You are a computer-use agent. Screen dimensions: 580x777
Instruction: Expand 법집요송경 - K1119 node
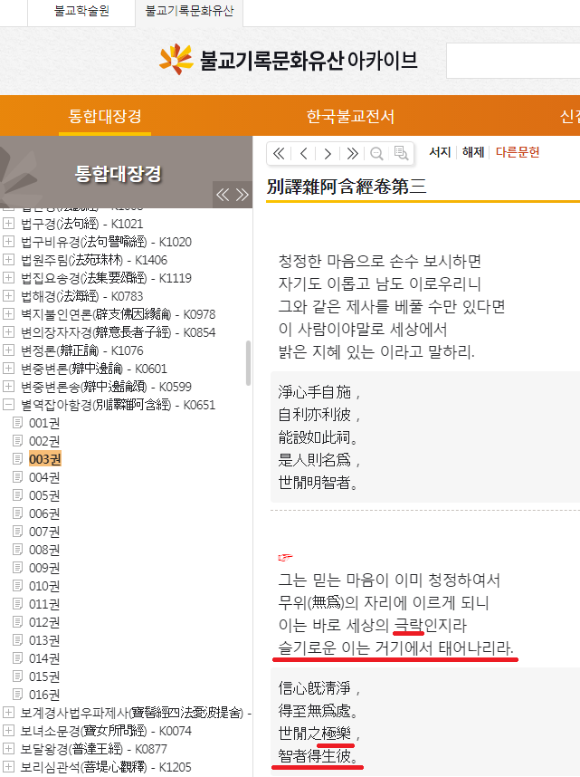pyautogui.click(x=8, y=278)
